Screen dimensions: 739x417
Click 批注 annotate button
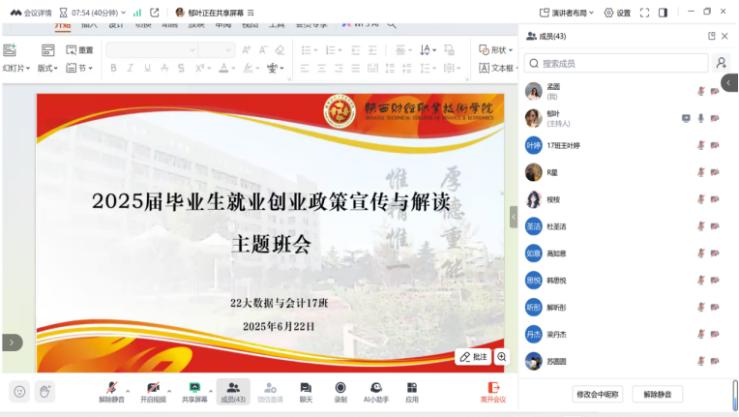point(474,357)
